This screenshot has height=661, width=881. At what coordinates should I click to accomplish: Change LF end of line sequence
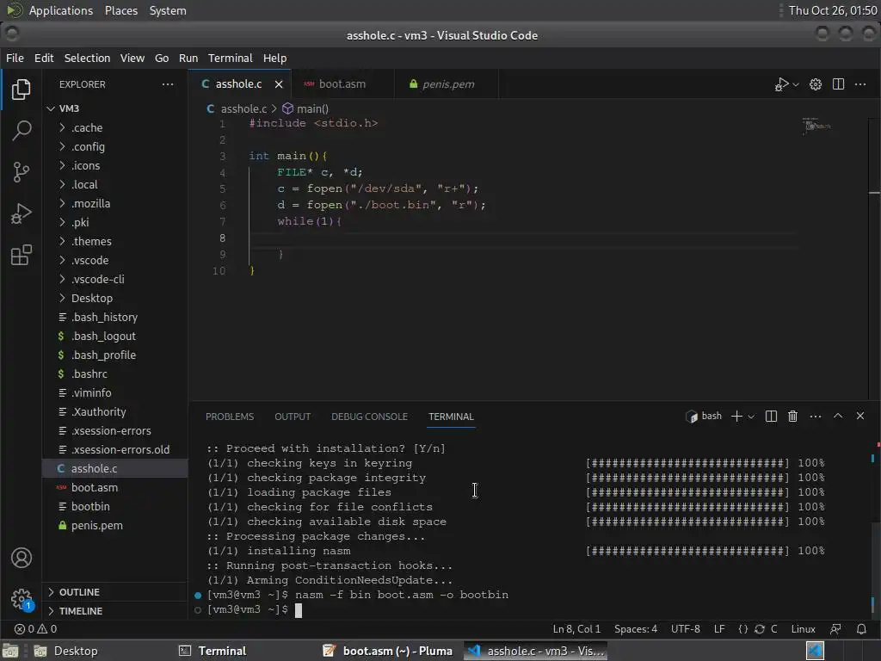click(x=719, y=629)
